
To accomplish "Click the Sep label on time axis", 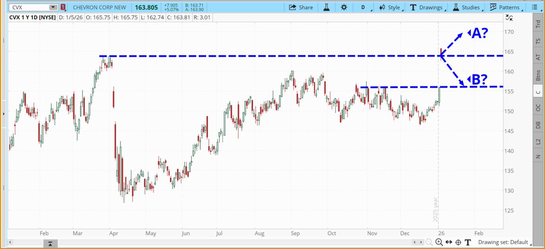I will click(x=295, y=233).
